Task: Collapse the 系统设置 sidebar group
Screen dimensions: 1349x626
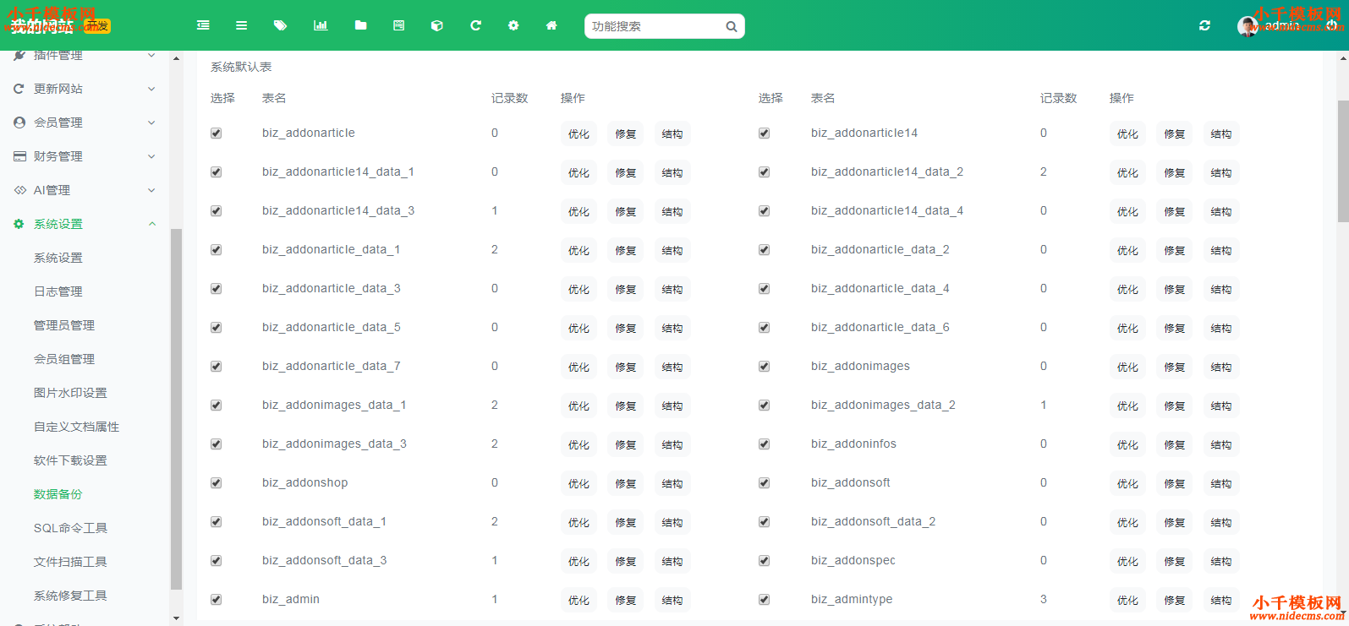Action: pos(85,224)
